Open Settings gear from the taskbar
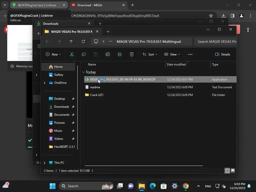256x192 pixels. tap(175, 186)
